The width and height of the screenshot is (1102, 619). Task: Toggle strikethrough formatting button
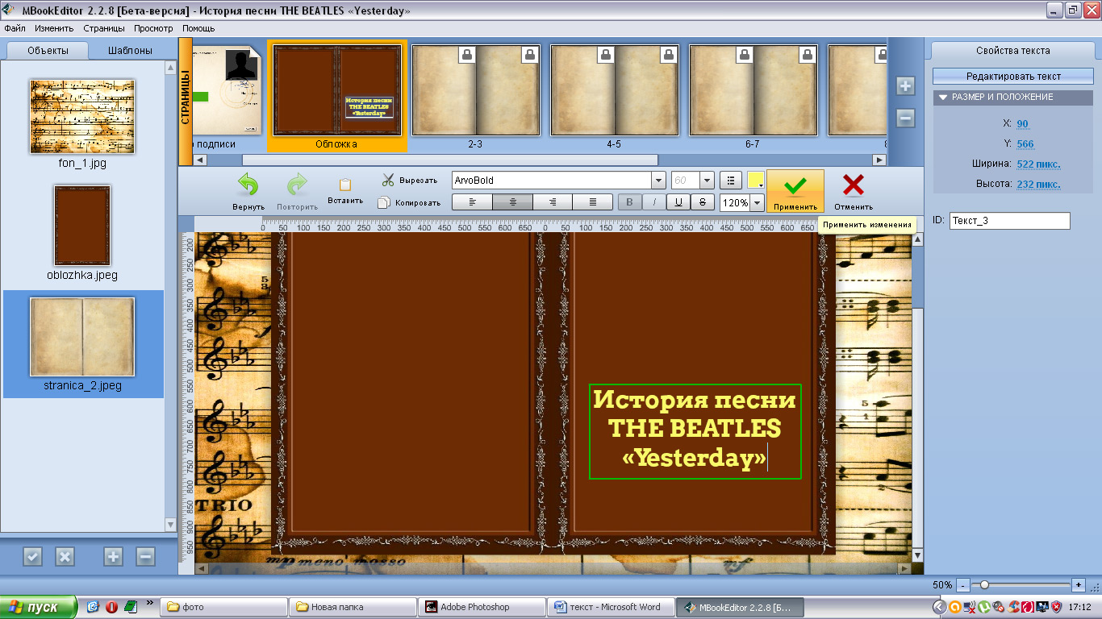tap(703, 202)
